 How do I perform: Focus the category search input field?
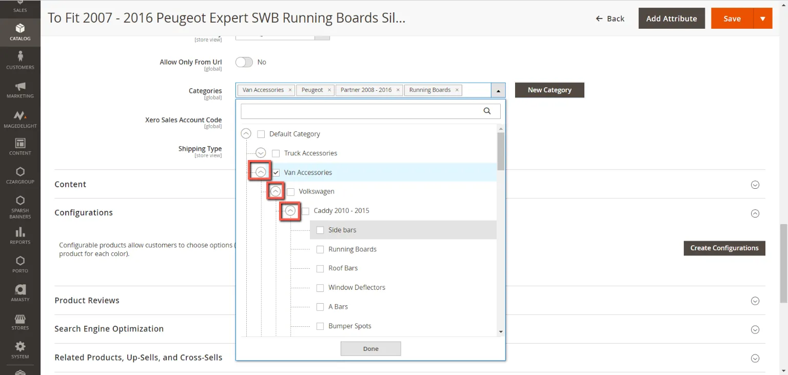point(370,111)
